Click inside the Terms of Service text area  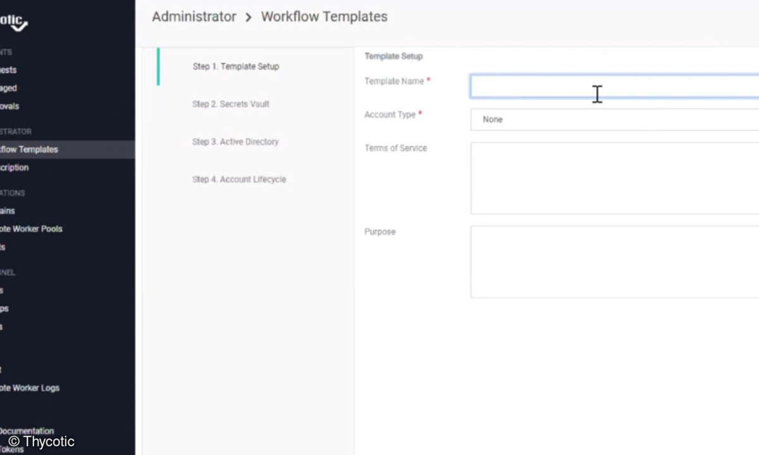click(x=614, y=178)
